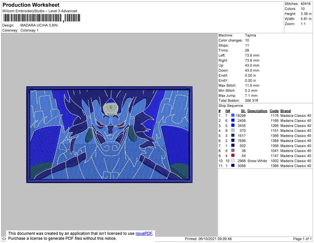Click the max jump value "7.1 mm"
Image resolution: width=314 pixels, height=243 pixels.
pyautogui.click(x=251, y=95)
